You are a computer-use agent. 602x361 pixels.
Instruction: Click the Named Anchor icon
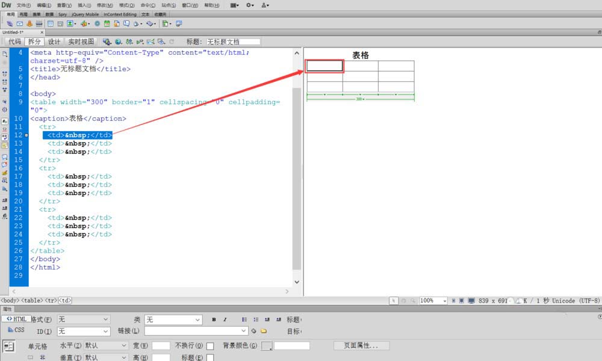[29, 23]
